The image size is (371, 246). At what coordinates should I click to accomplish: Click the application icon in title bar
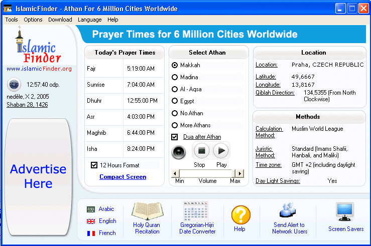pyautogui.click(x=8, y=9)
